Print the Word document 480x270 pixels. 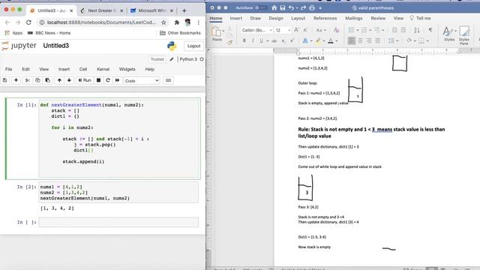click(x=312, y=7)
